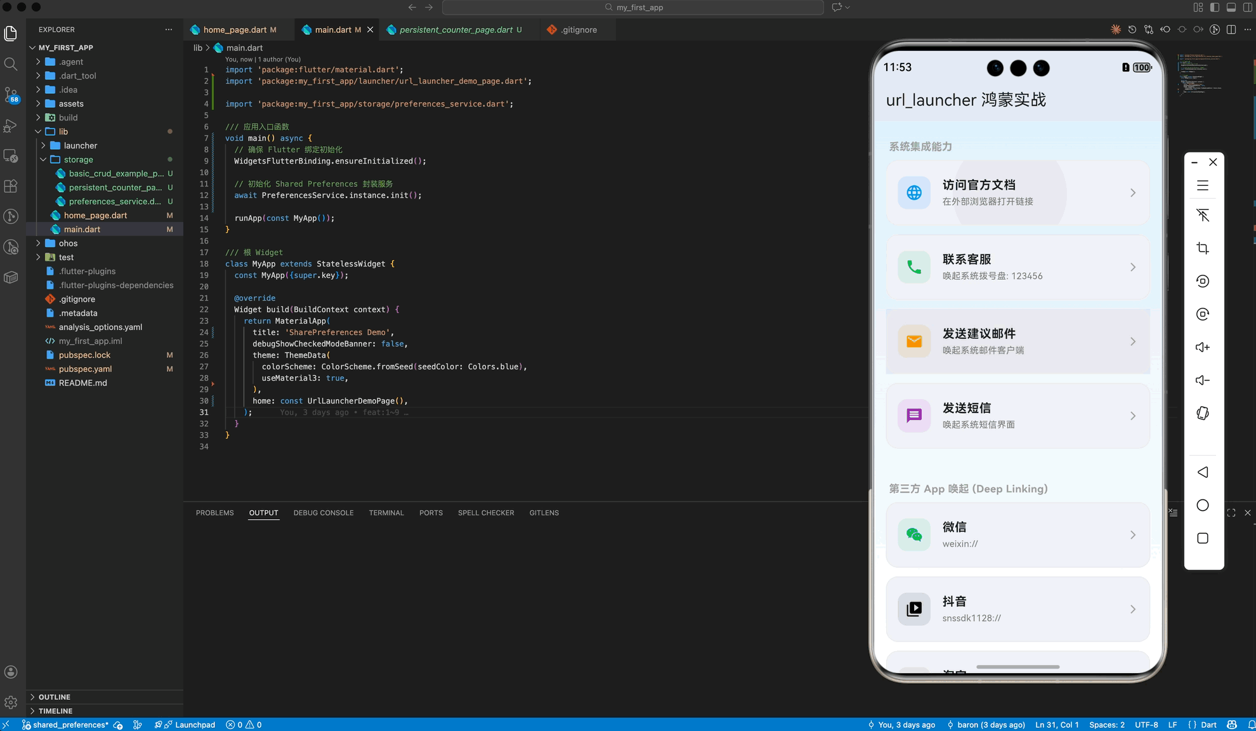This screenshot has width=1256, height=731.
Task: Expand the launcher folder
Action: pos(80,145)
